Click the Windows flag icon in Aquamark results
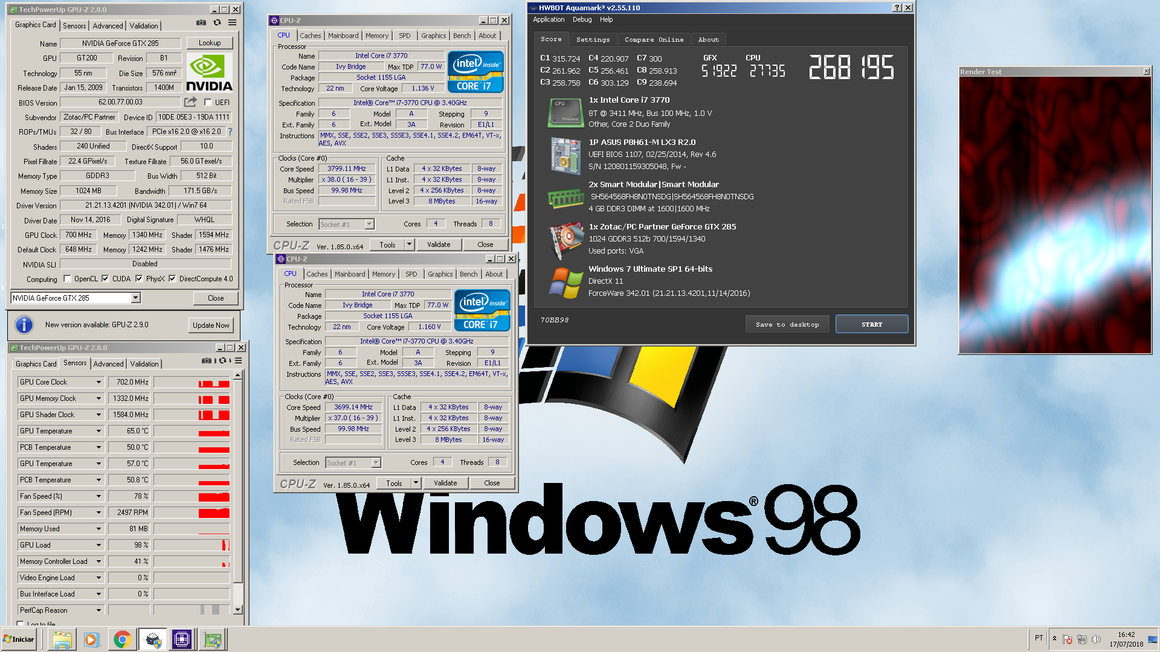This screenshot has height=652, width=1160. click(565, 283)
